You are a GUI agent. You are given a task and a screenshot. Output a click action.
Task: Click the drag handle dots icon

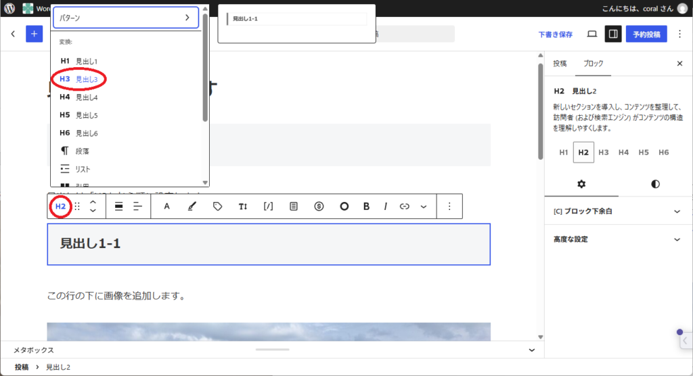77,207
